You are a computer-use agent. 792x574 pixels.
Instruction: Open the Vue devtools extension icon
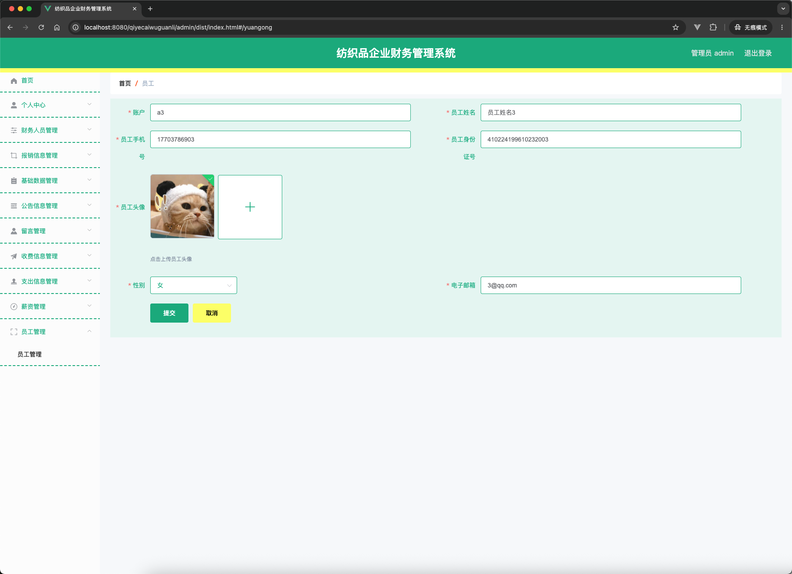697,27
